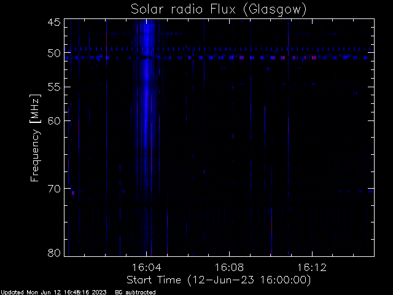393x295 pixels.
Task: Click the red-blue spot near 70 MHz
Action: tap(73, 193)
